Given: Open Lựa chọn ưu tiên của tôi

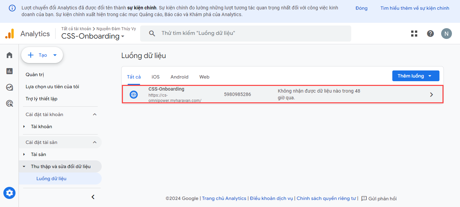Looking at the screenshot, I should [52, 87].
